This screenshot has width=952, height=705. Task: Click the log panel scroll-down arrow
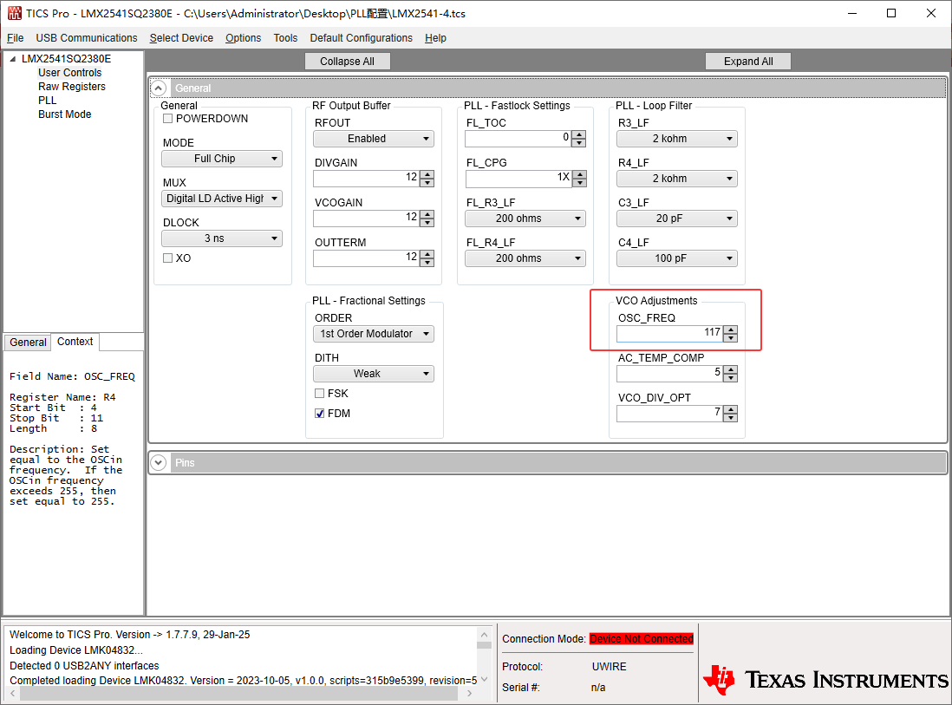point(484,680)
